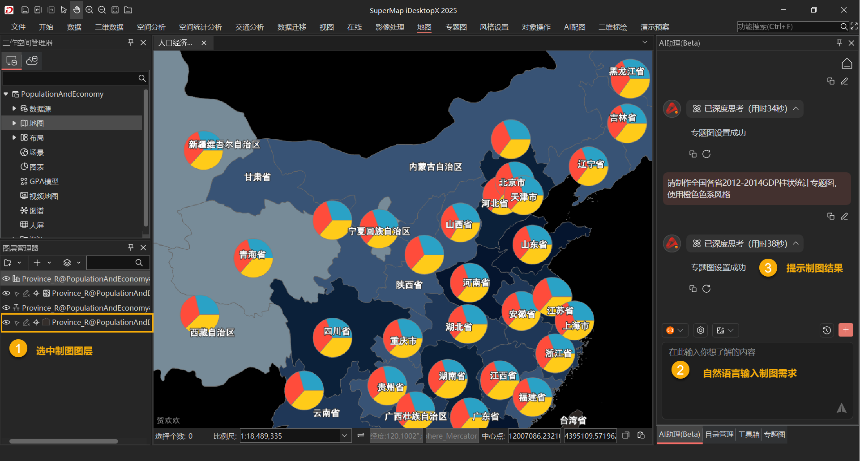Hide the bar chart thematic Province_R layer

[x=6, y=279]
